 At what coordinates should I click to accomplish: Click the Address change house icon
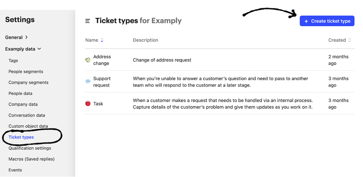pyautogui.click(x=88, y=60)
